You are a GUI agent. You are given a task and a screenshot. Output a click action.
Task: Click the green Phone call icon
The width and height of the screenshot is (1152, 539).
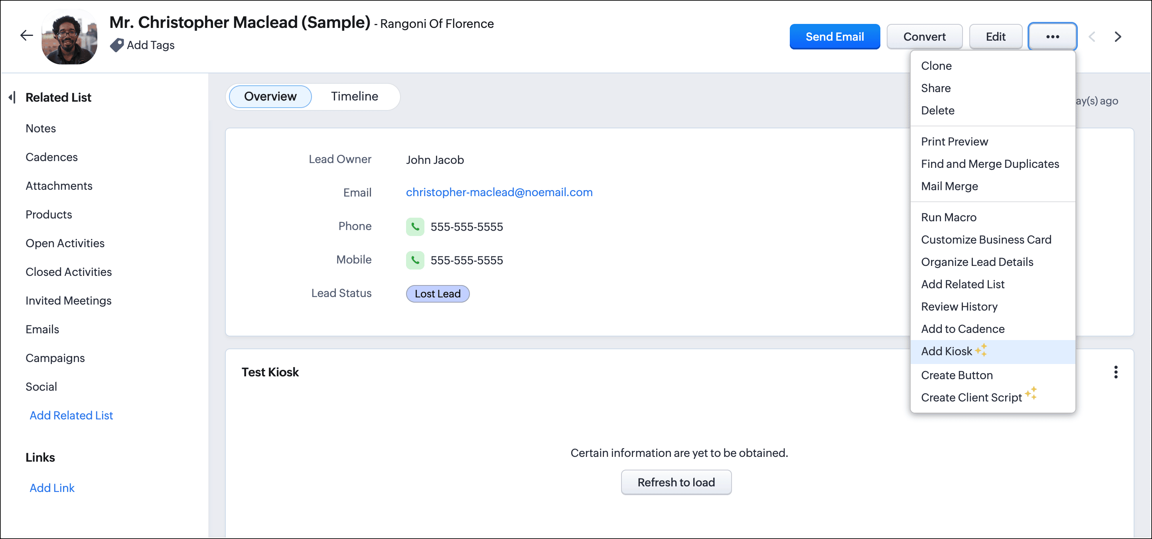(x=414, y=226)
